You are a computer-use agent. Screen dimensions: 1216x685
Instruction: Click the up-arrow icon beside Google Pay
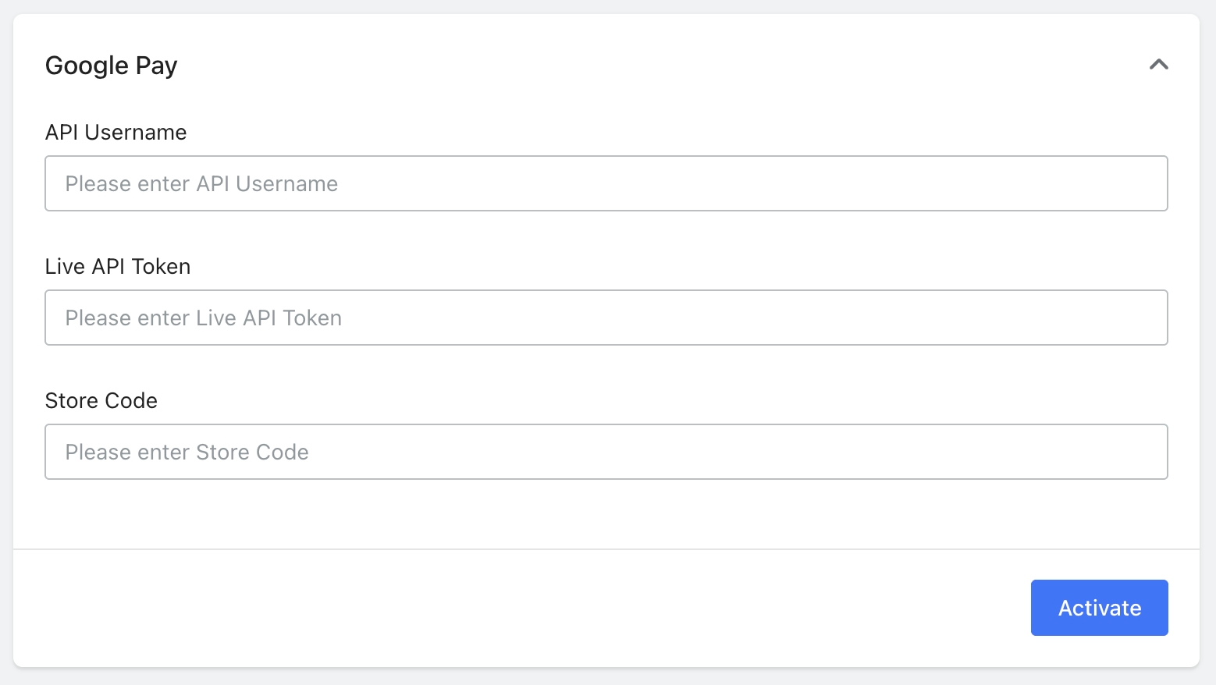point(1158,65)
